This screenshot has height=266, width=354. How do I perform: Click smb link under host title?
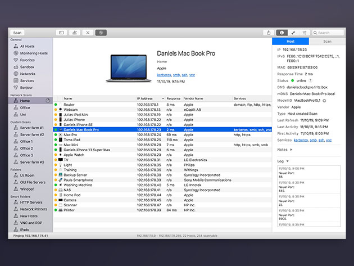(x=176, y=75)
